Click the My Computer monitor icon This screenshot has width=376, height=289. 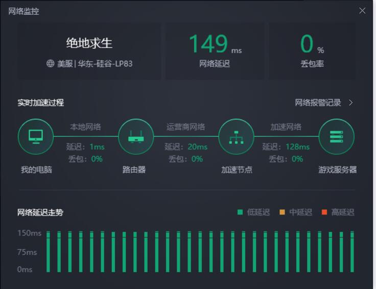pos(36,137)
